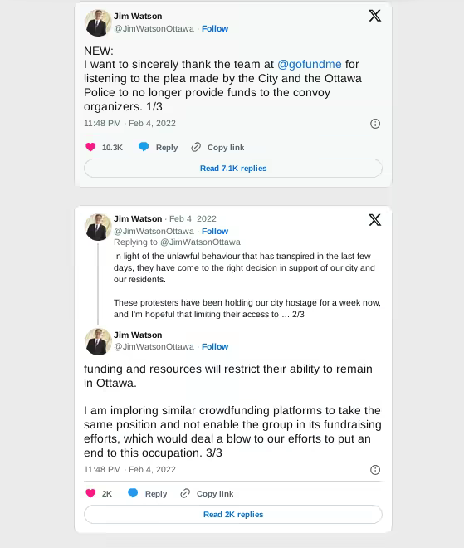Click Jim Watson's profile photo on first tweet
The width and height of the screenshot is (464, 548).
[98, 23]
